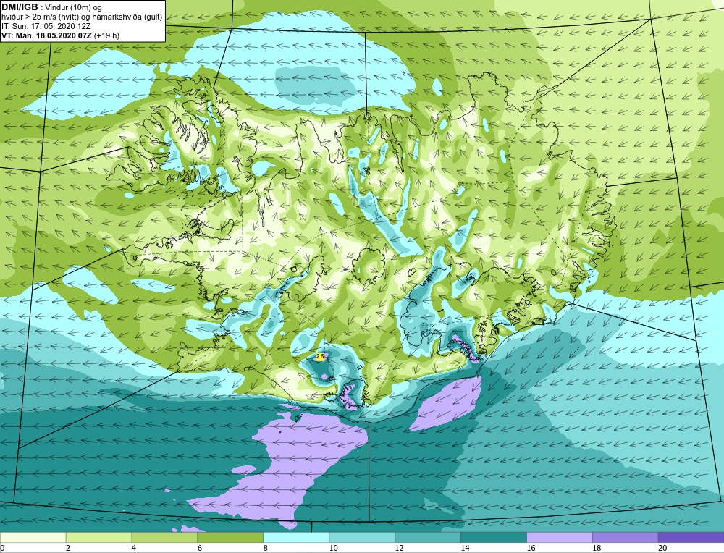Select the 12–14 teal legend swatch
724x553 pixels.
[428, 538]
